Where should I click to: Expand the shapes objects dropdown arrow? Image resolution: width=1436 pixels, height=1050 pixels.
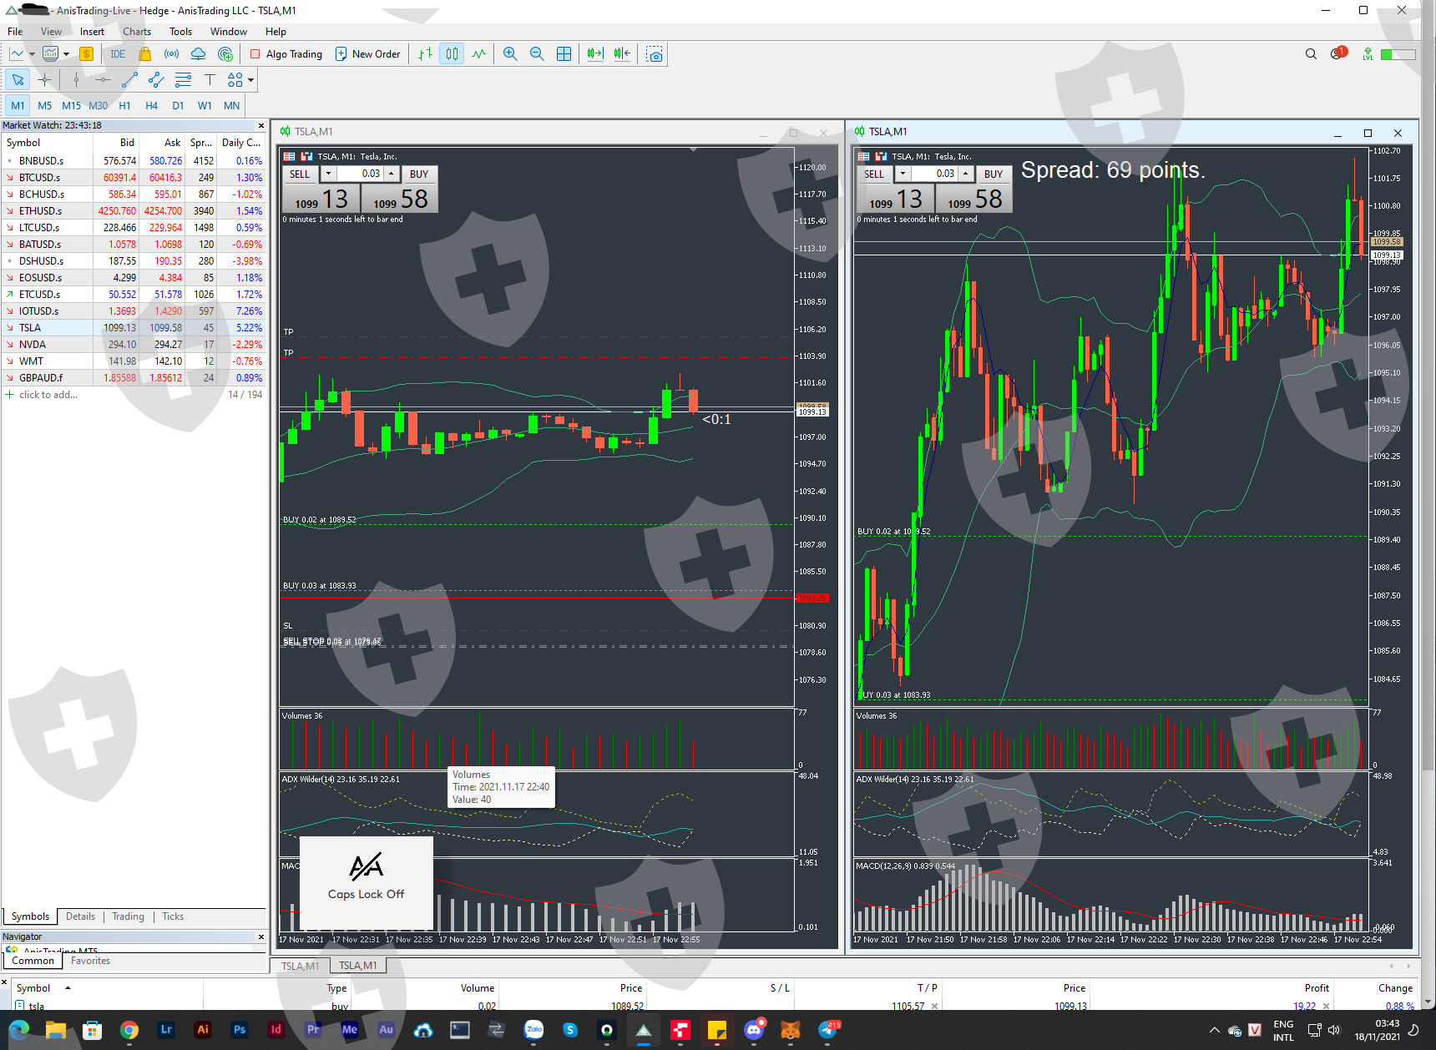pos(250,81)
